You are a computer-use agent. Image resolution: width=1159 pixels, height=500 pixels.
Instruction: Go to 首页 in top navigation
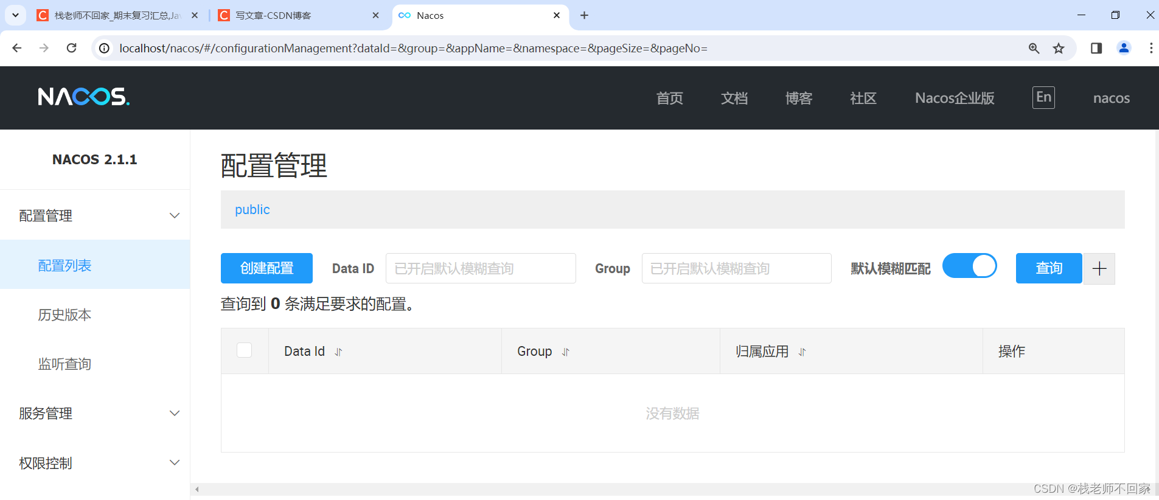click(x=669, y=98)
